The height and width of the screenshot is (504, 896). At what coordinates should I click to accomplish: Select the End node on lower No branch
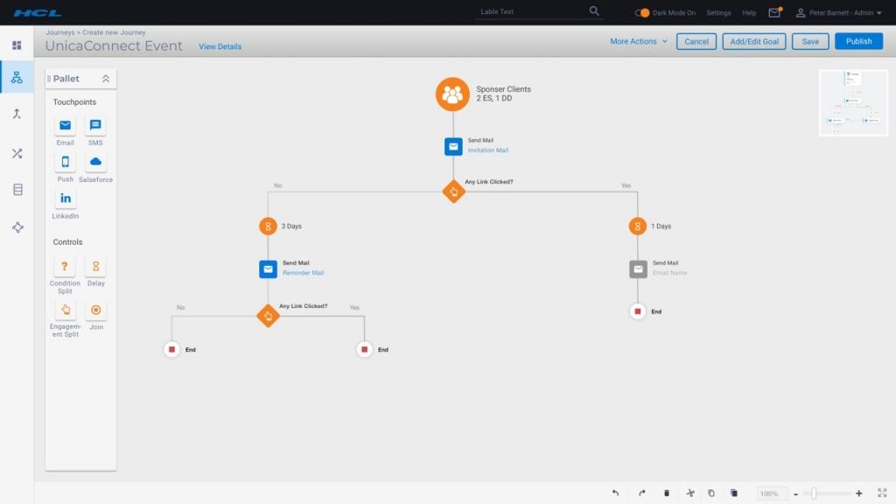pos(172,349)
